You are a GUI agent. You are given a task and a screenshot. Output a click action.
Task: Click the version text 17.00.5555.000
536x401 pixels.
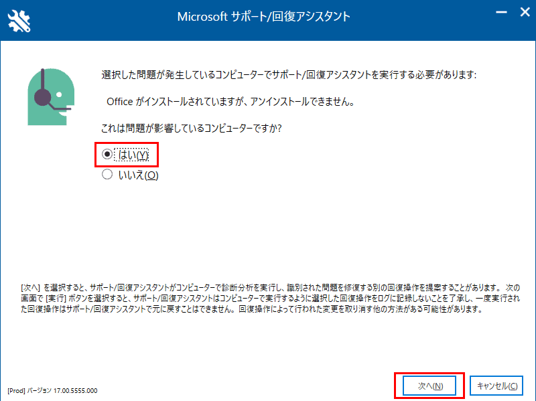point(75,391)
